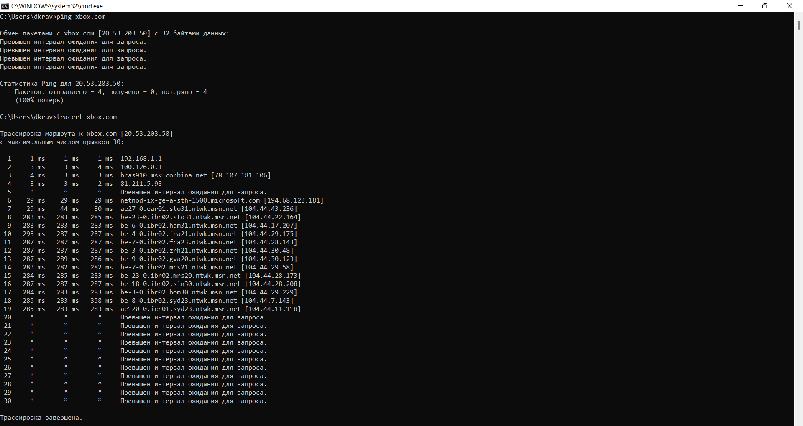The height and width of the screenshot is (426, 803).
Task: Click the 'tracert xbox.com' command line
Action: coord(59,117)
